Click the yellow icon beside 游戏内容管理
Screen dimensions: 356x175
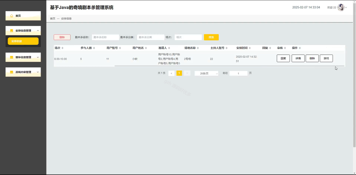pyautogui.click(x=11, y=72)
